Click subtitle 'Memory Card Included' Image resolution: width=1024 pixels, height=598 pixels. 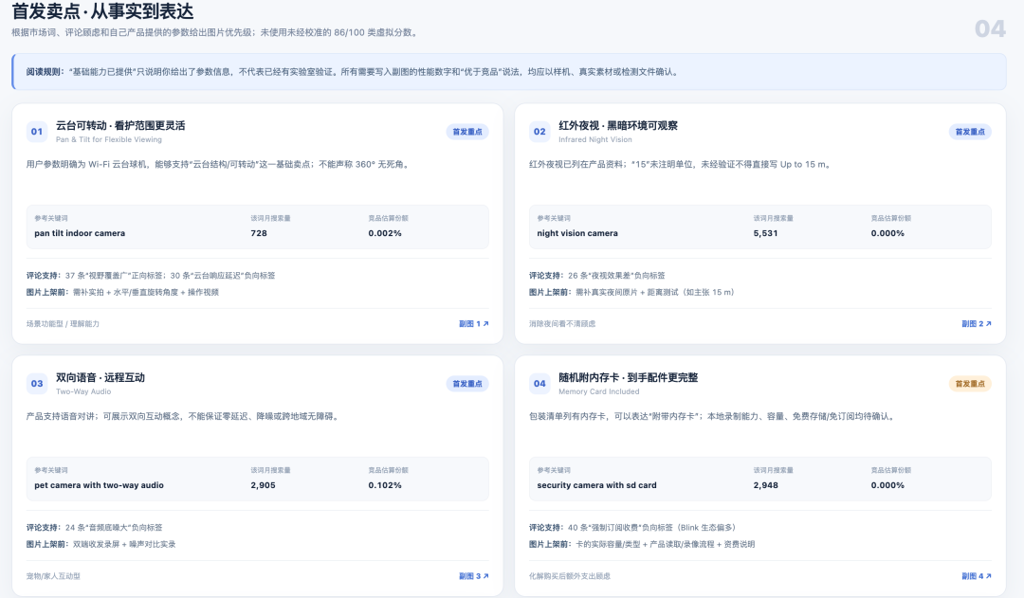click(599, 391)
